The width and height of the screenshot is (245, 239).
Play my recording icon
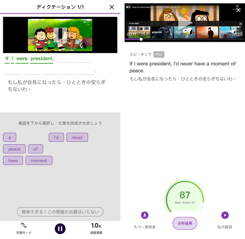pos(225,215)
